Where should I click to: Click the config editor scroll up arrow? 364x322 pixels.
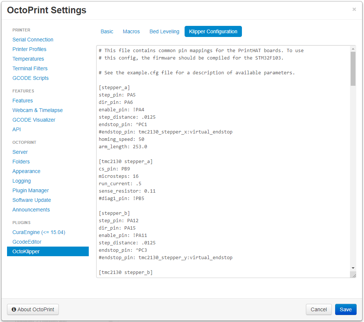click(x=353, y=49)
